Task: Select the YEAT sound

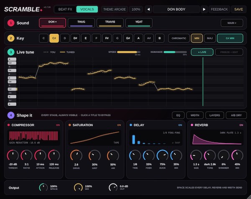Action: tap(139, 23)
